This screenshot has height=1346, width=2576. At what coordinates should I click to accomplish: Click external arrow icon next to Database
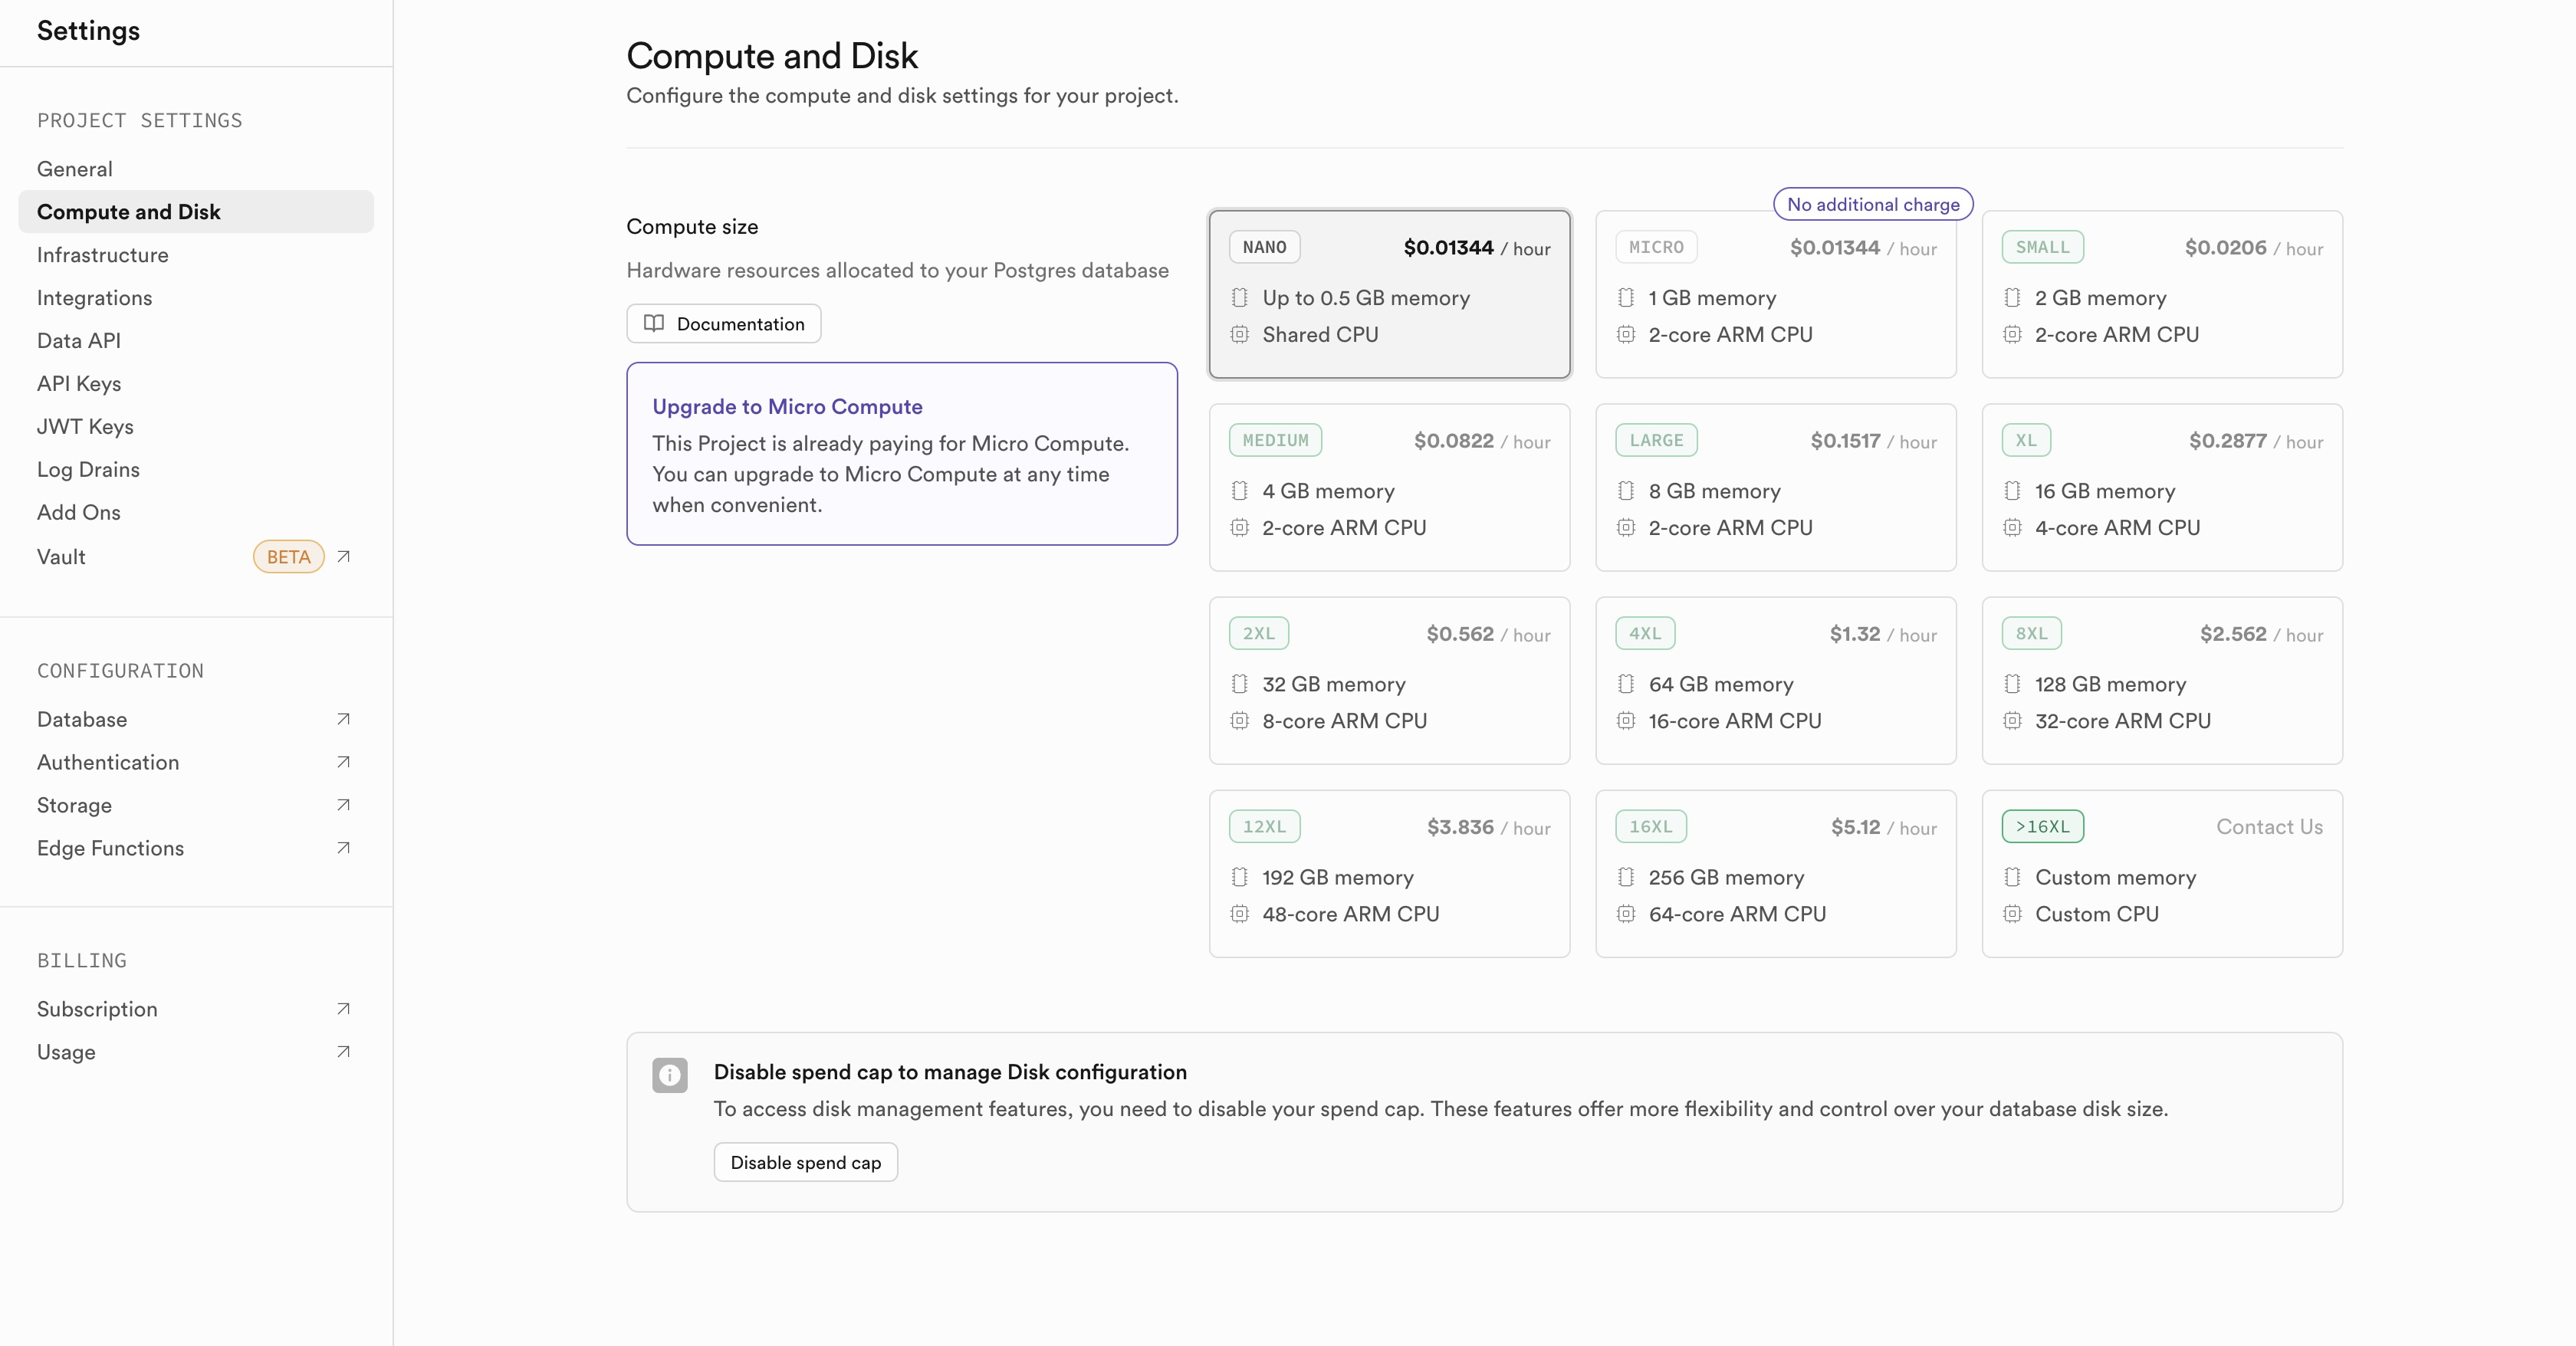click(x=343, y=719)
